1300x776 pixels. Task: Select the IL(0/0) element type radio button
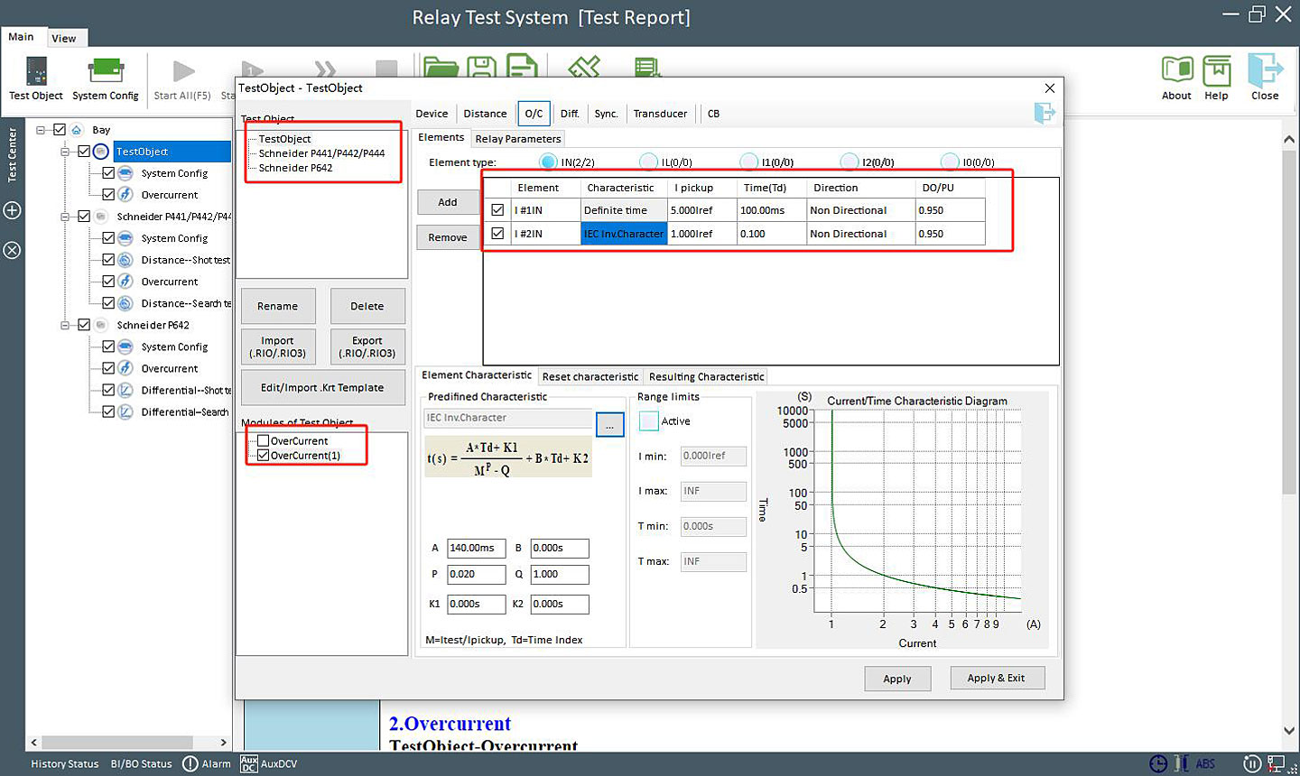click(x=648, y=161)
